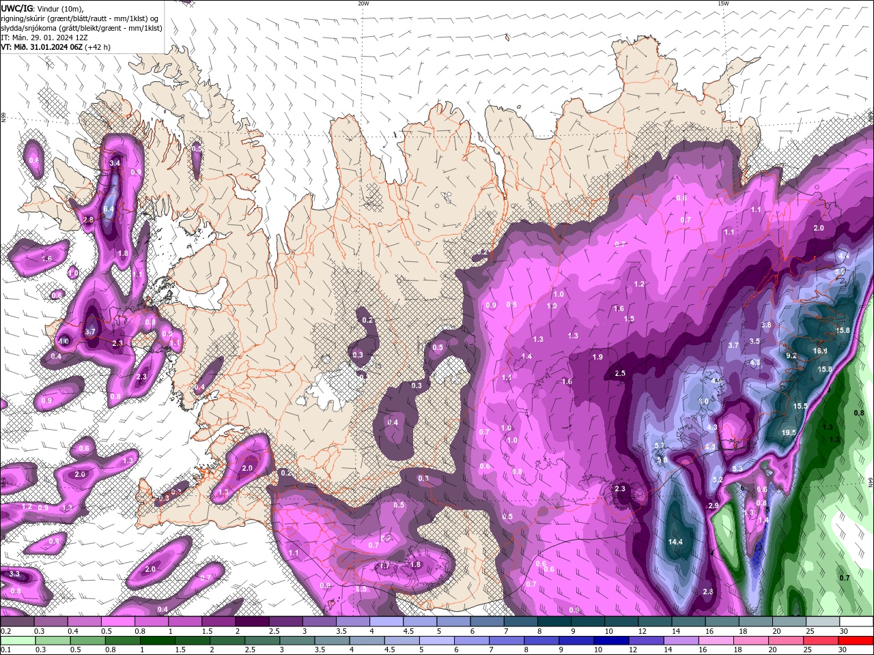Click the 9.2 precipitation value on the map
Viewport: 874px width, 655px height.
tap(791, 355)
